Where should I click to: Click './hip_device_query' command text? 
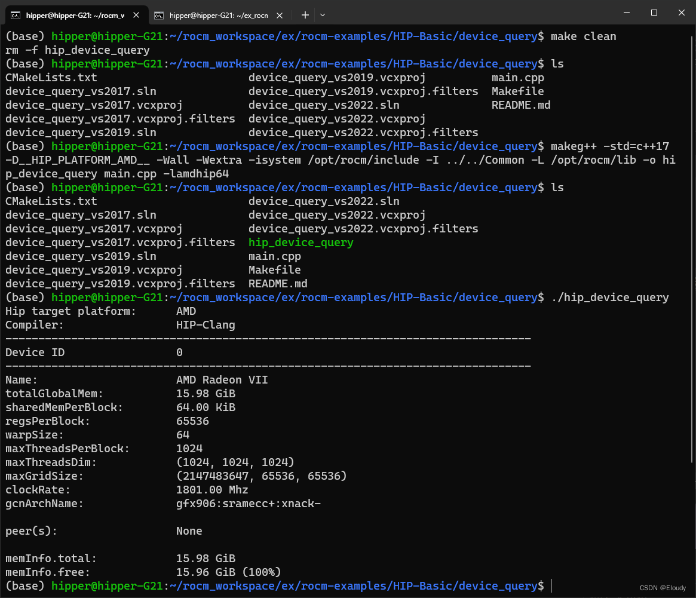pyautogui.click(x=610, y=298)
